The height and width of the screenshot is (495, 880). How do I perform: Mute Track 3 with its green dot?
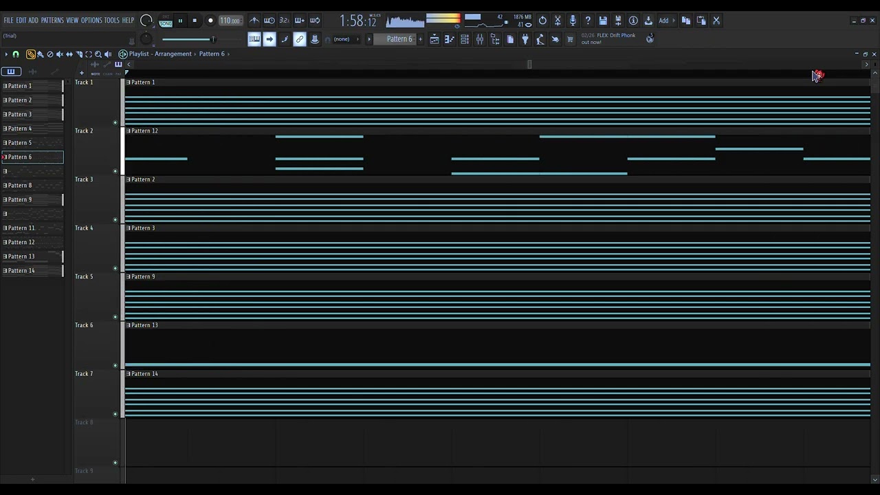115,220
